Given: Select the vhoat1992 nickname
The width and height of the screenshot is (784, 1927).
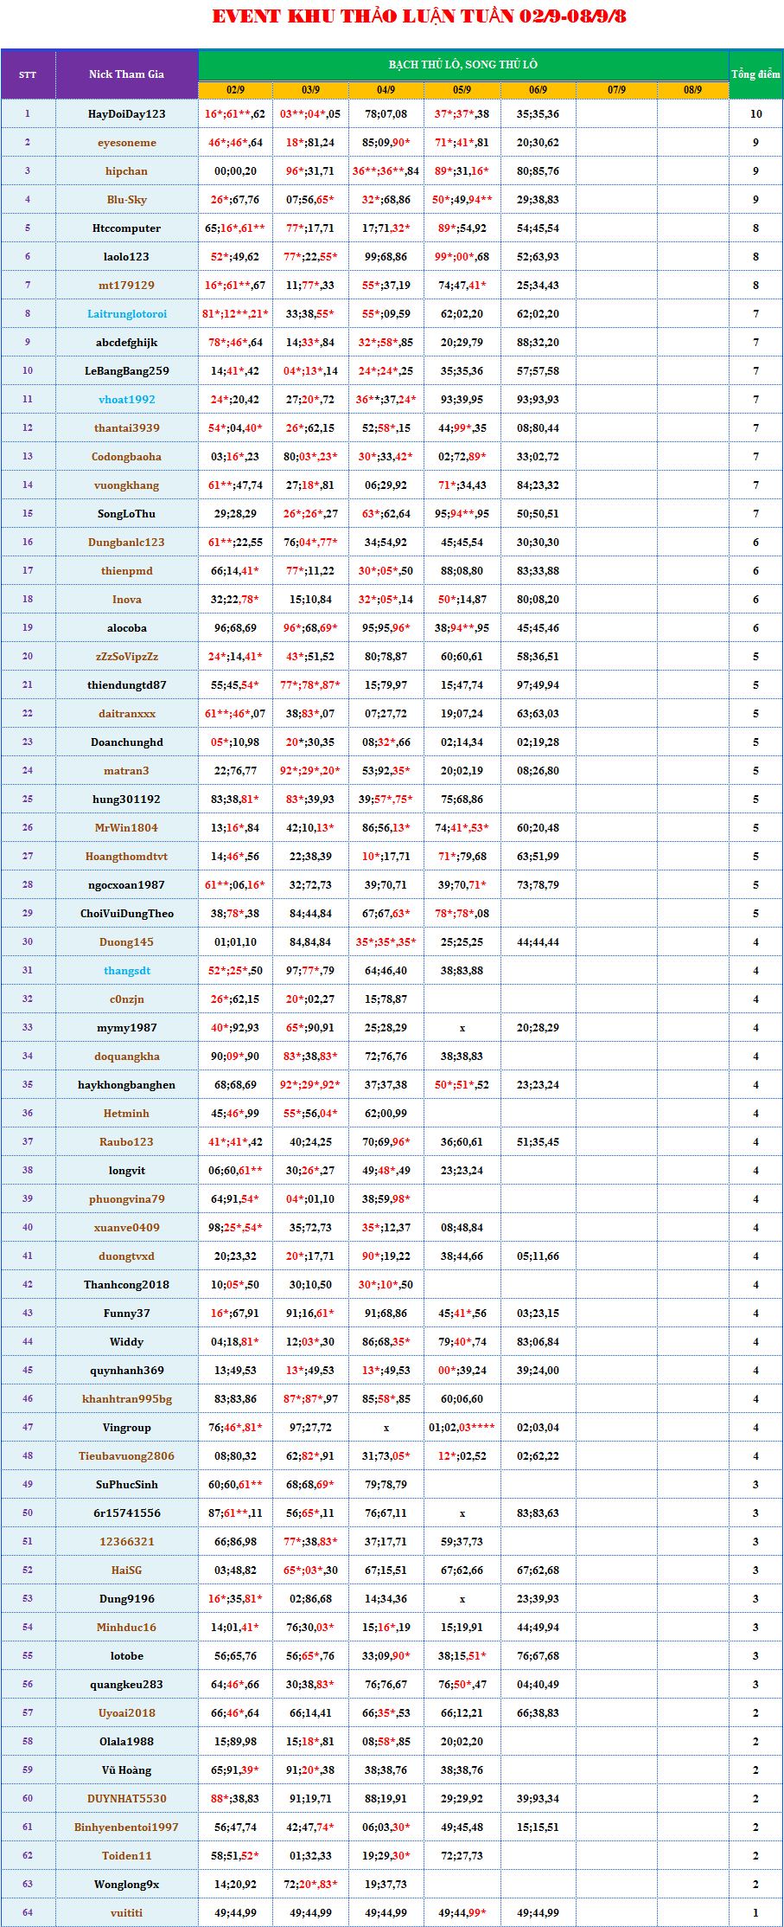Looking at the screenshot, I should pos(126,400).
